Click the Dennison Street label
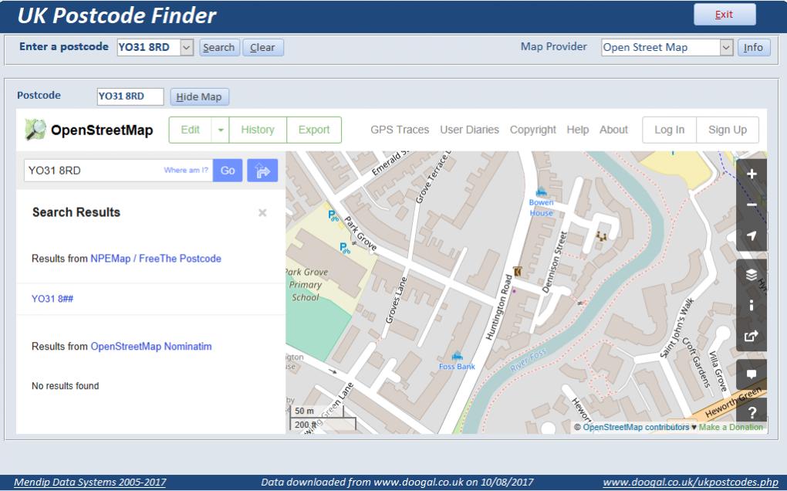The height and width of the screenshot is (491, 787). (x=555, y=262)
